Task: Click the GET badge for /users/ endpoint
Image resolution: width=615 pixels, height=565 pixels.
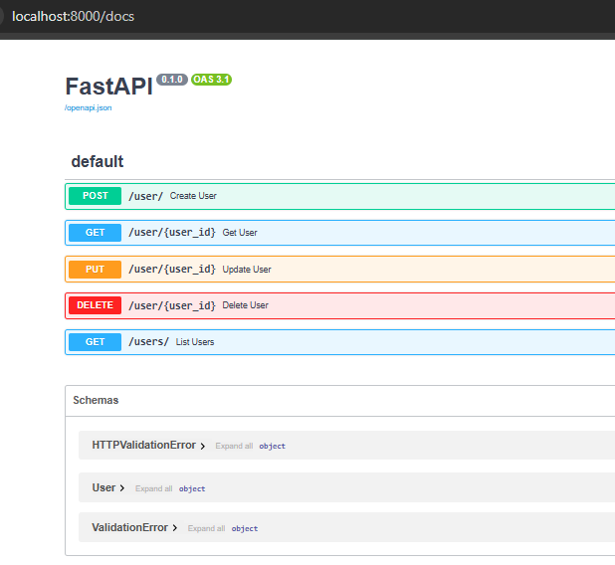Action: (96, 342)
